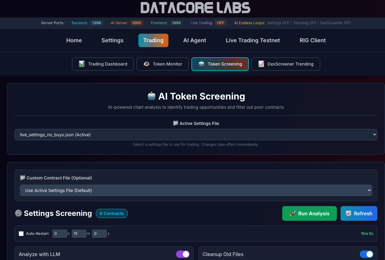The height and width of the screenshot is (260, 385).
Task: Go to the Settings page
Action: [x=112, y=40]
